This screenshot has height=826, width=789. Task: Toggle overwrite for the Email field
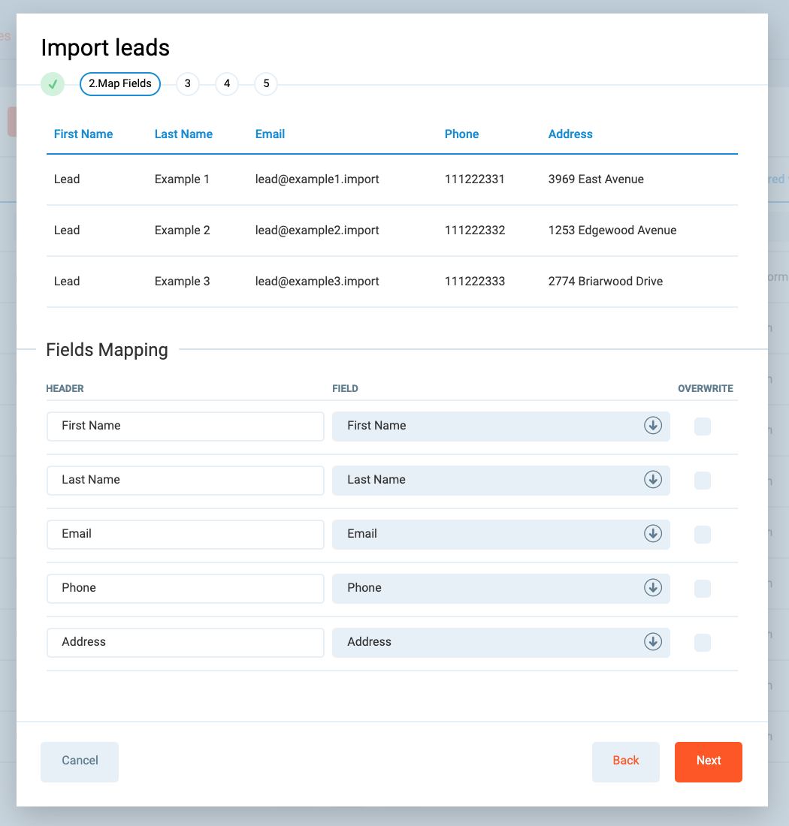pyautogui.click(x=702, y=535)
